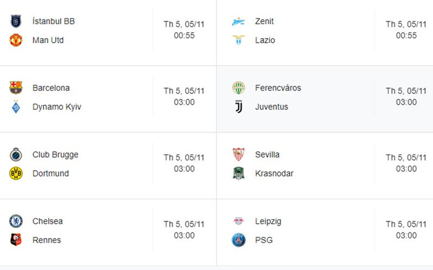Screen dimensions: 433x270
Task: Click İstanbul BB match time 00:55
Action: 184,35
